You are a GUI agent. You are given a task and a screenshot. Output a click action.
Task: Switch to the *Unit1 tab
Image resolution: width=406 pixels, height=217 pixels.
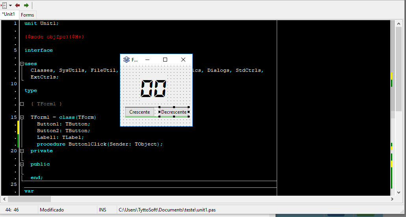click(9, 14)
